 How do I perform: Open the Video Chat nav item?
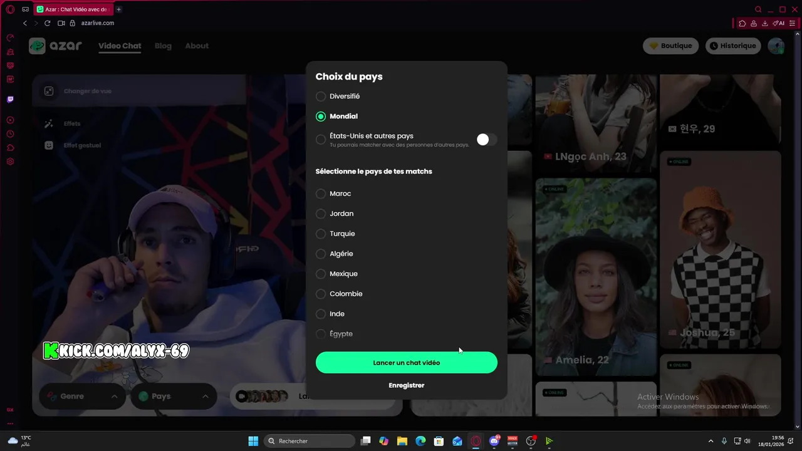coord(120,46)
